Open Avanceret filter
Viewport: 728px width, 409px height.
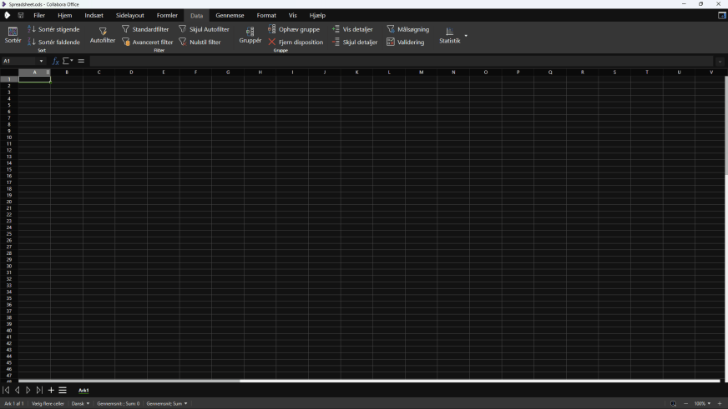click(x=147, y=42)
